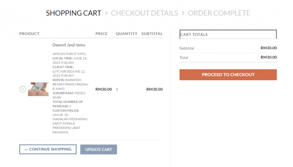293x167 pixels.
Task: Remove Deposit Janji-temu item from cart
Action: (x=23, y=89)
